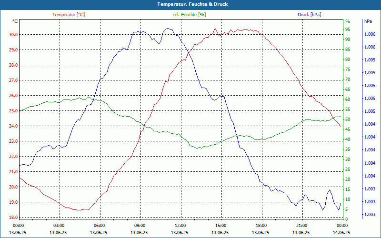Click the "85" humidity axis tick
Viewport: 381px width, 238px height.
348,50
